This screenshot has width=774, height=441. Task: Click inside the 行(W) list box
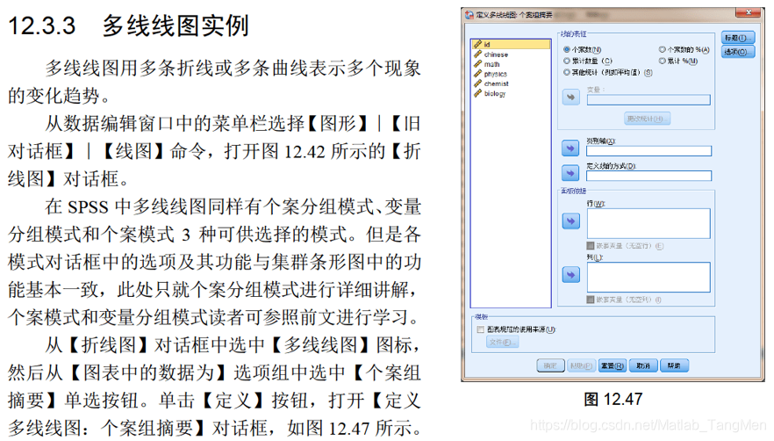[649, 223]
